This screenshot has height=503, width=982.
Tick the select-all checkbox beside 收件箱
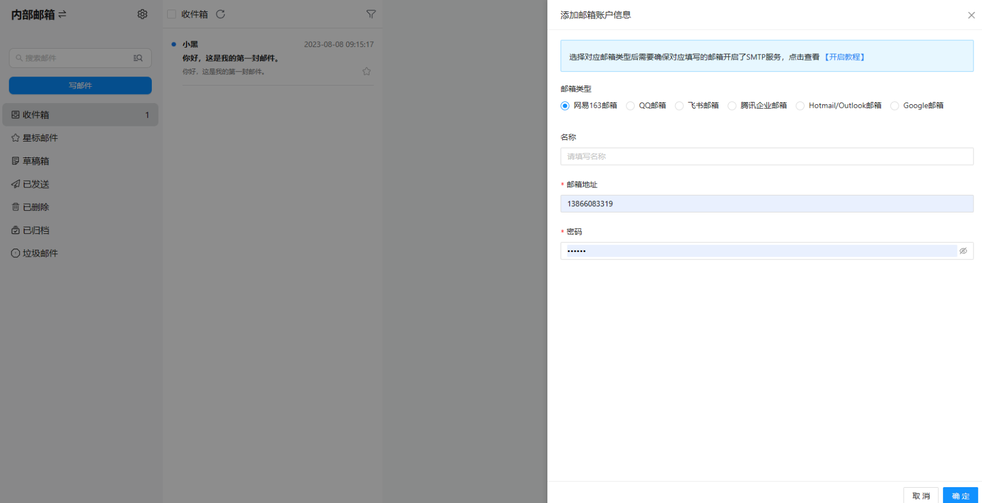click(172, 14)
